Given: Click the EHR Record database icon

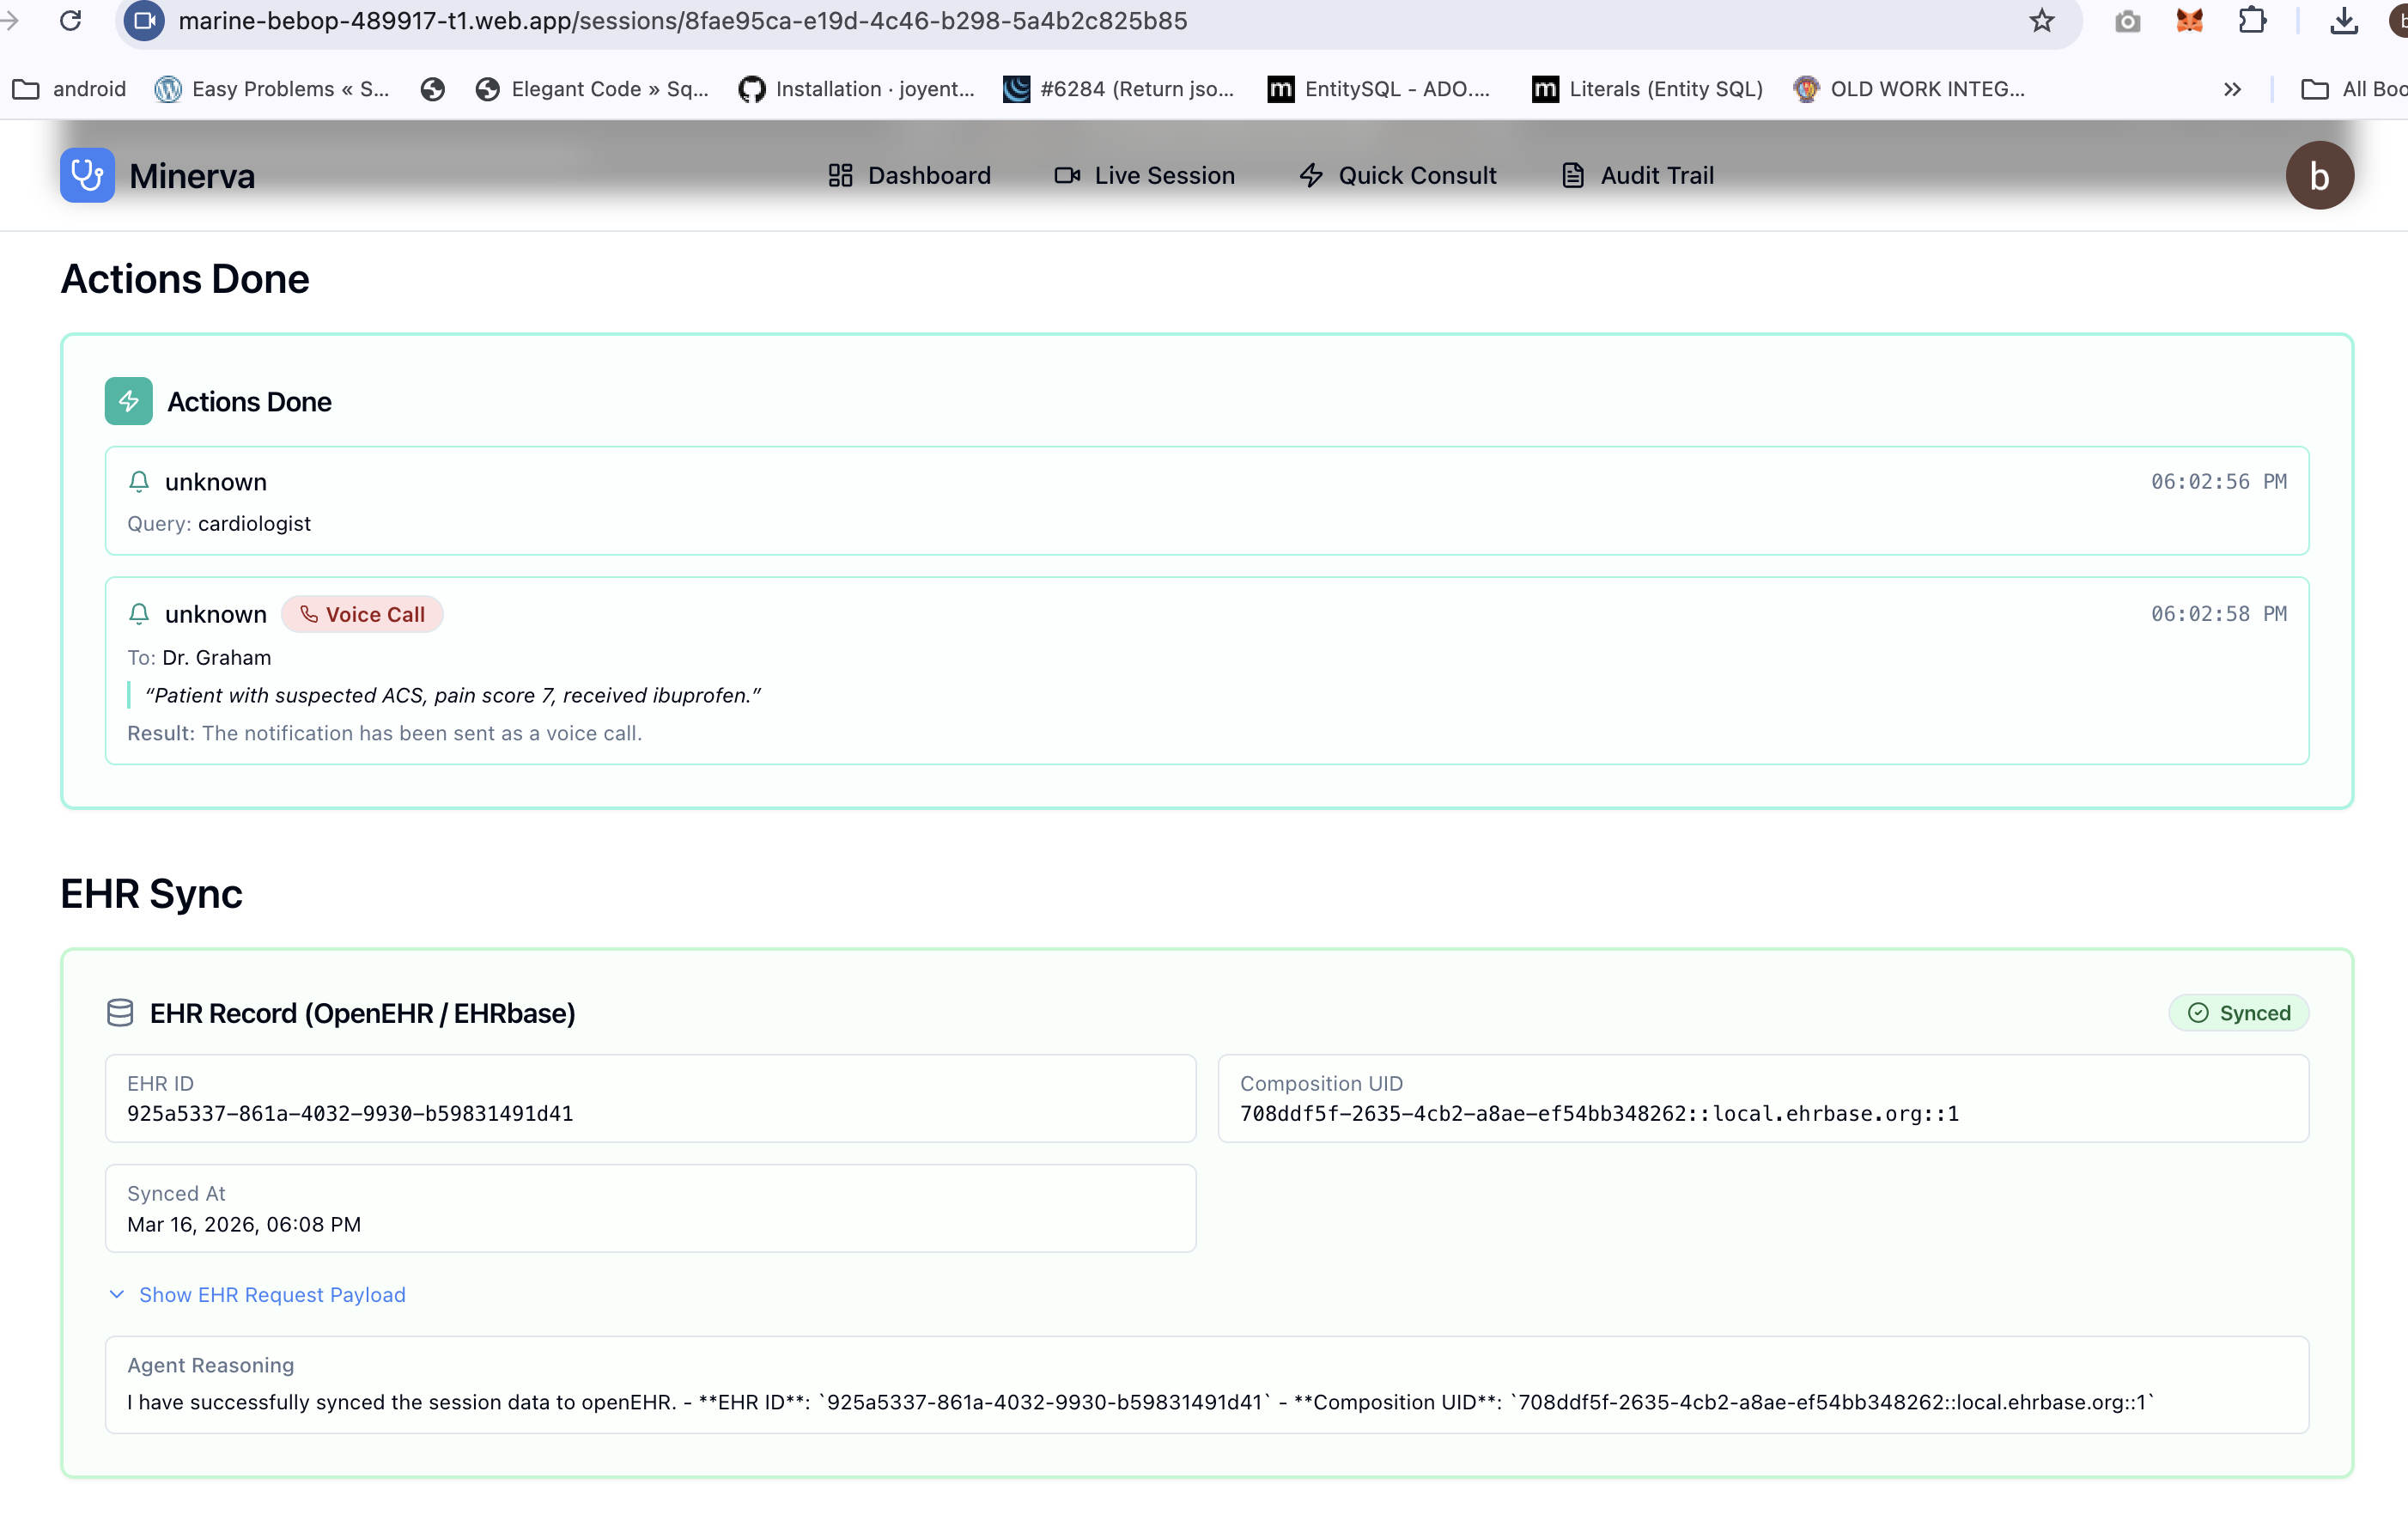Looking at the screenshot, I should pyautogui.click(x=120, y=1013).
